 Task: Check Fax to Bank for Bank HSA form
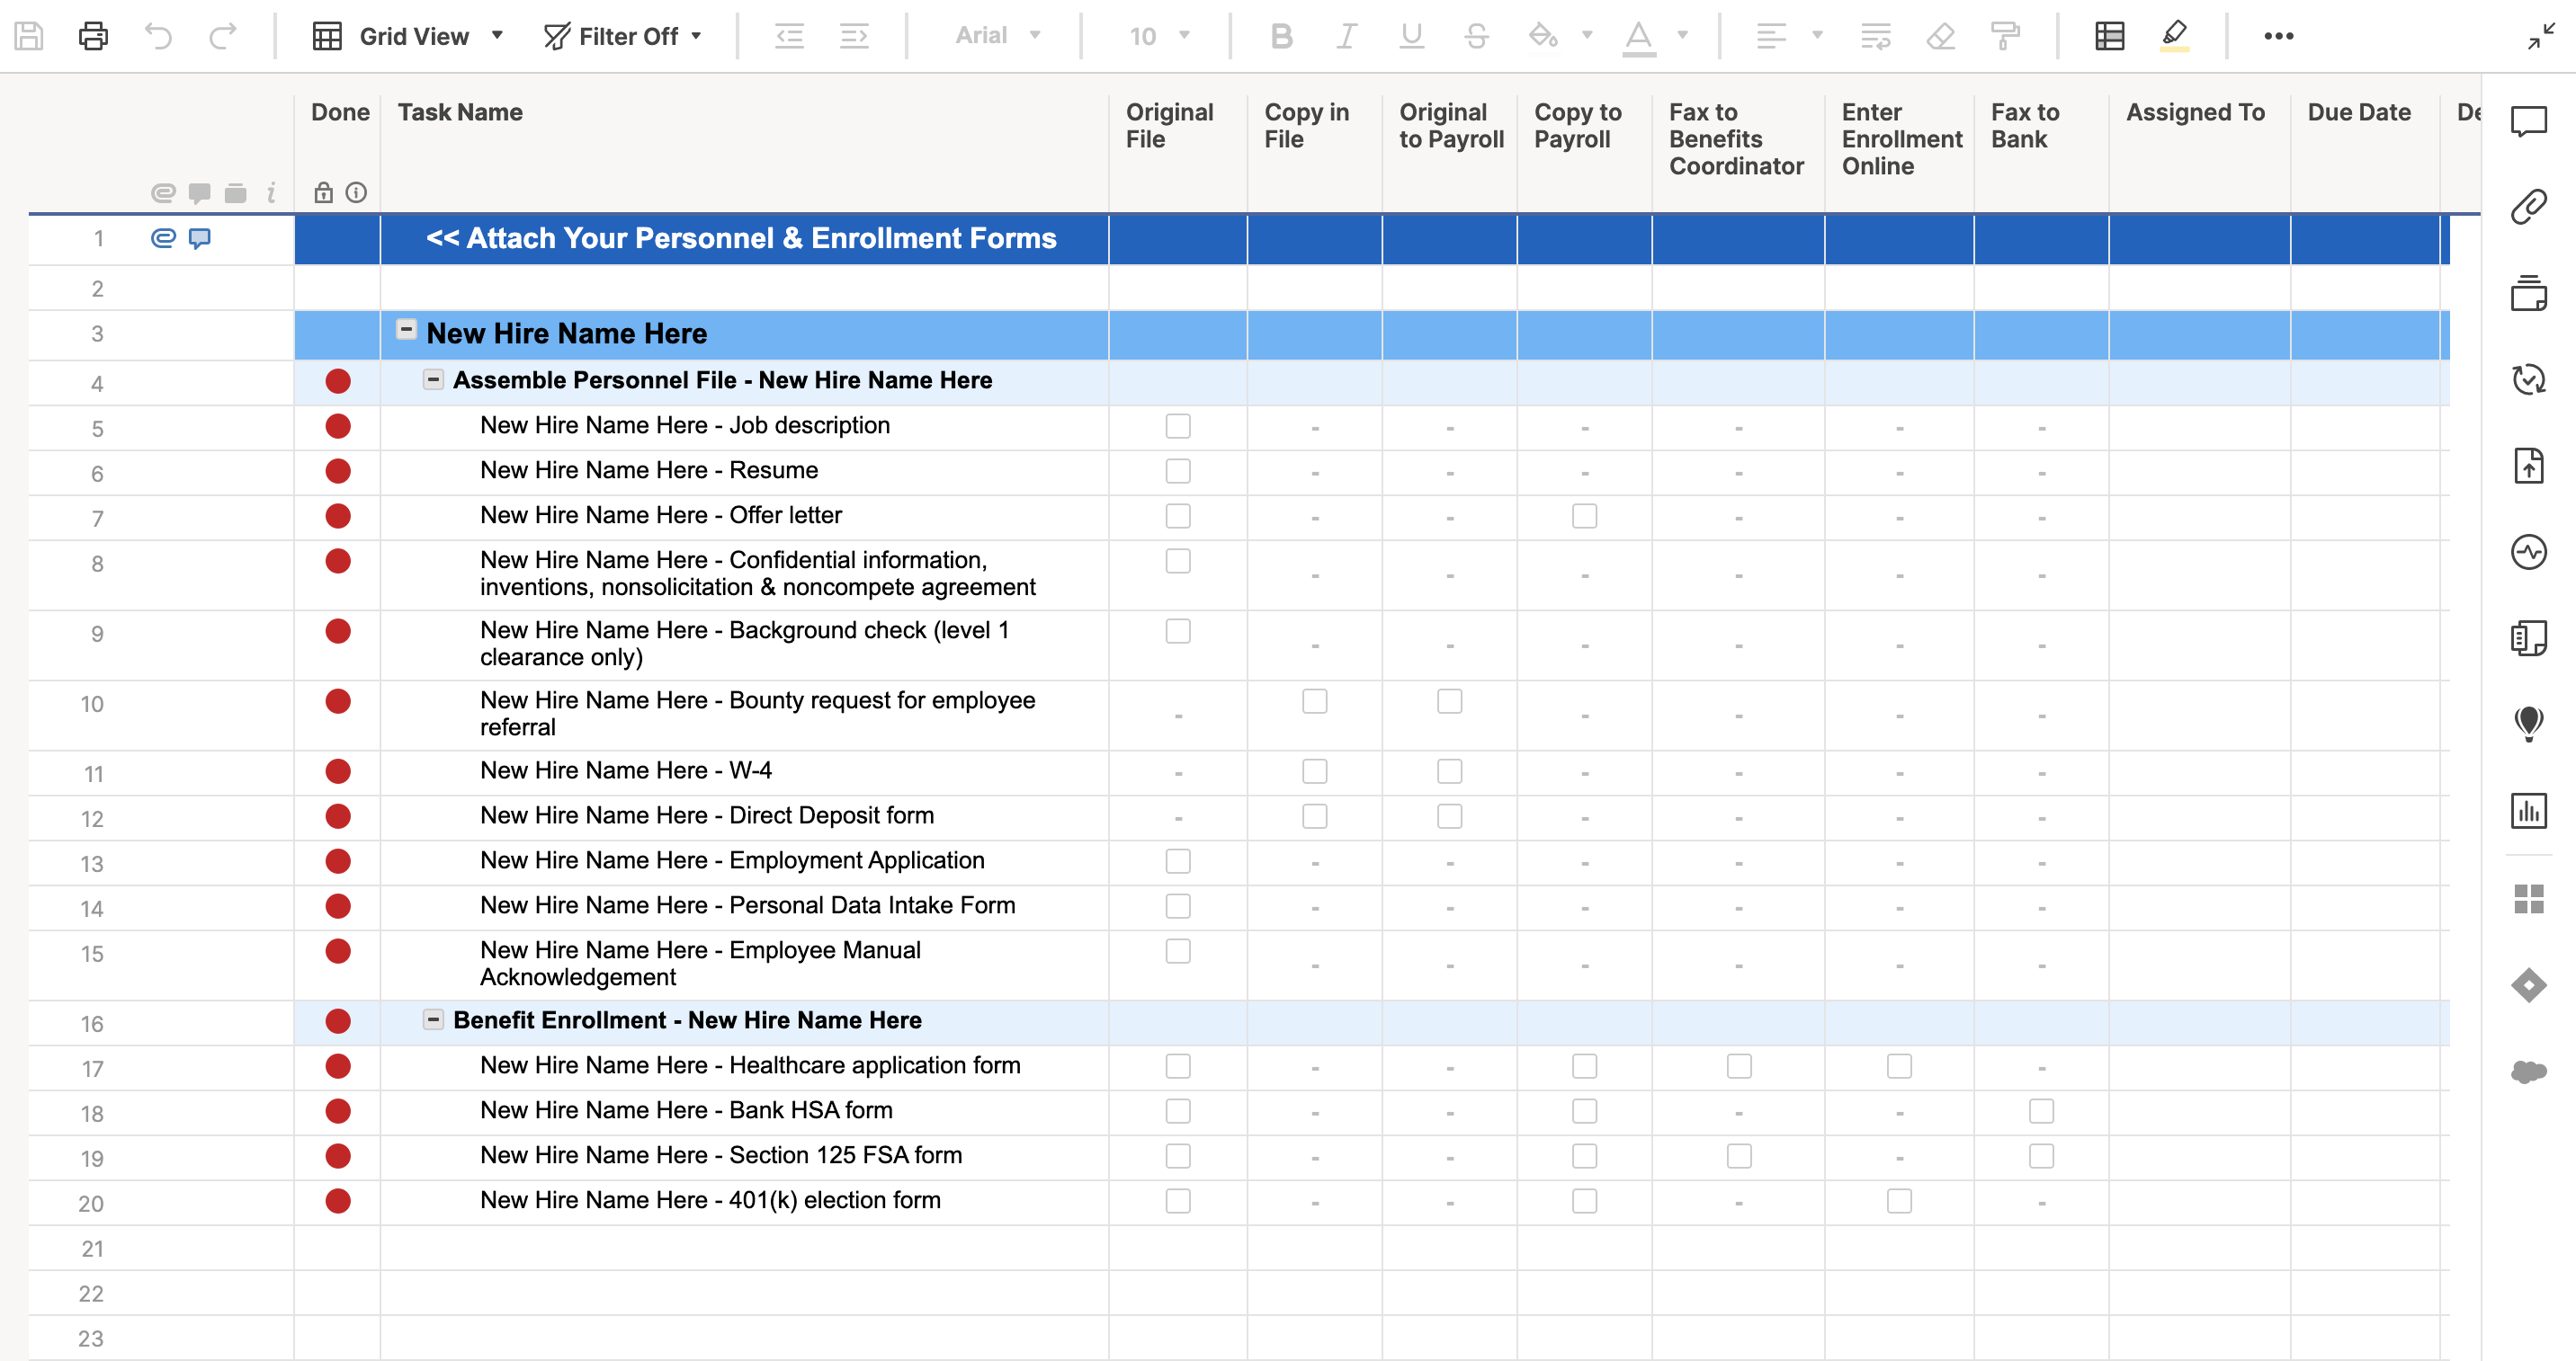(2041, 1111)
